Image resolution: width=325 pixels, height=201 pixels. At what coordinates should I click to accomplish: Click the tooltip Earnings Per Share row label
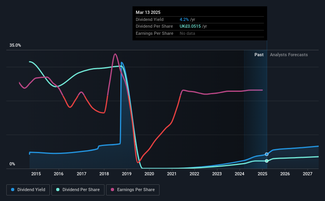(x=154, y=33)
